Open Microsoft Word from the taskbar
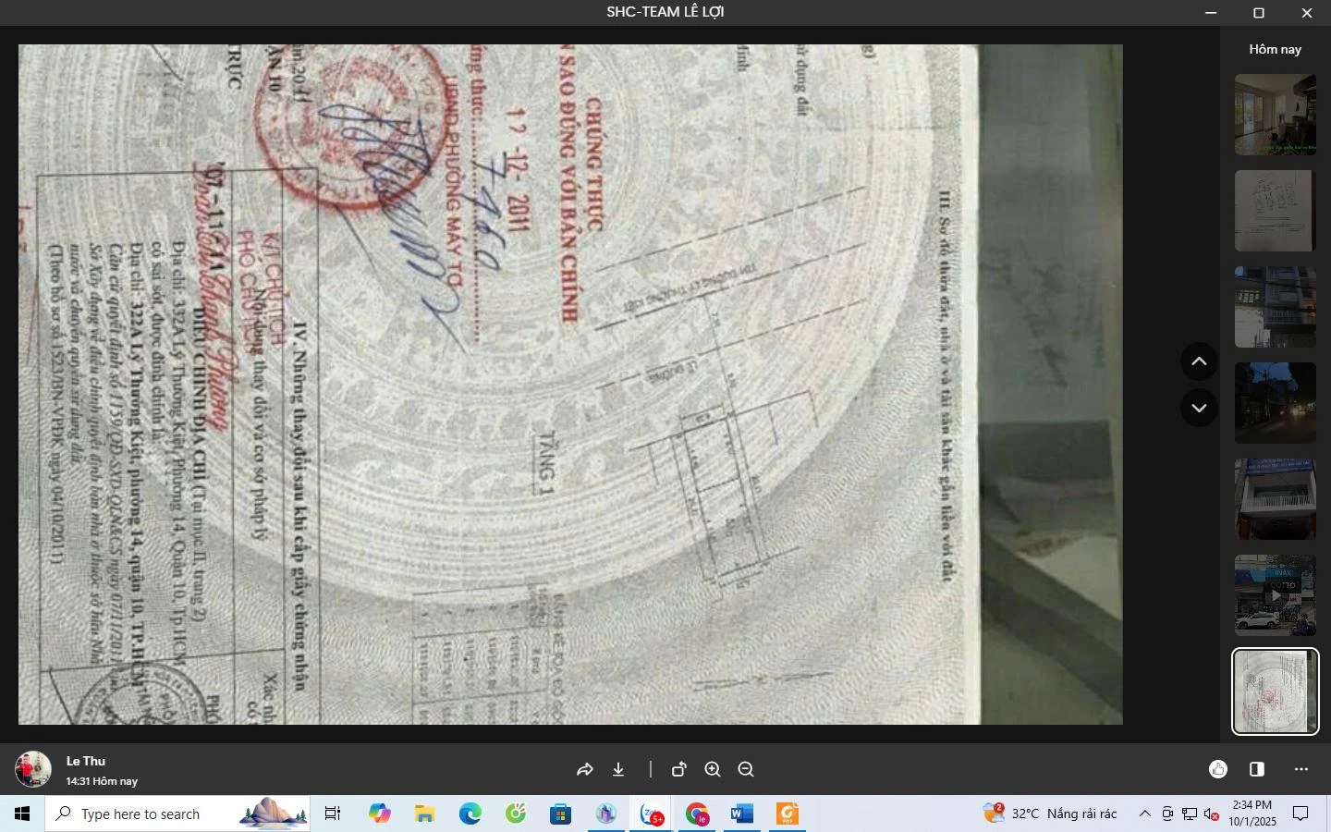Viewport: 1331px width, 832px height. tap(741, 814)
